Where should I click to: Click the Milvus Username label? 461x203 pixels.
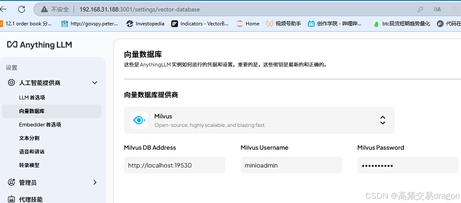point(265,148)
